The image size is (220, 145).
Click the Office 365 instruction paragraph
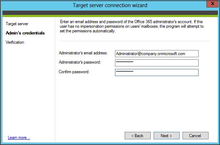tap(131, 26)
